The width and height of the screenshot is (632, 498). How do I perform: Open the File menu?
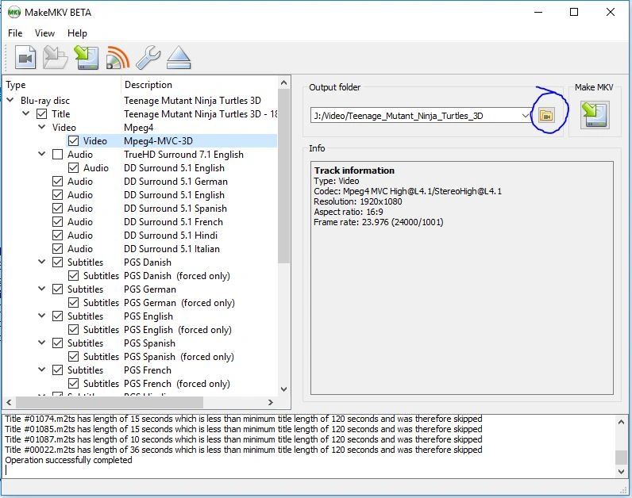tap(15, 33)
